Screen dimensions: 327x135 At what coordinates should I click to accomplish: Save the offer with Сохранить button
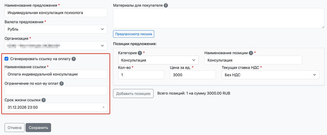(38, 128)
